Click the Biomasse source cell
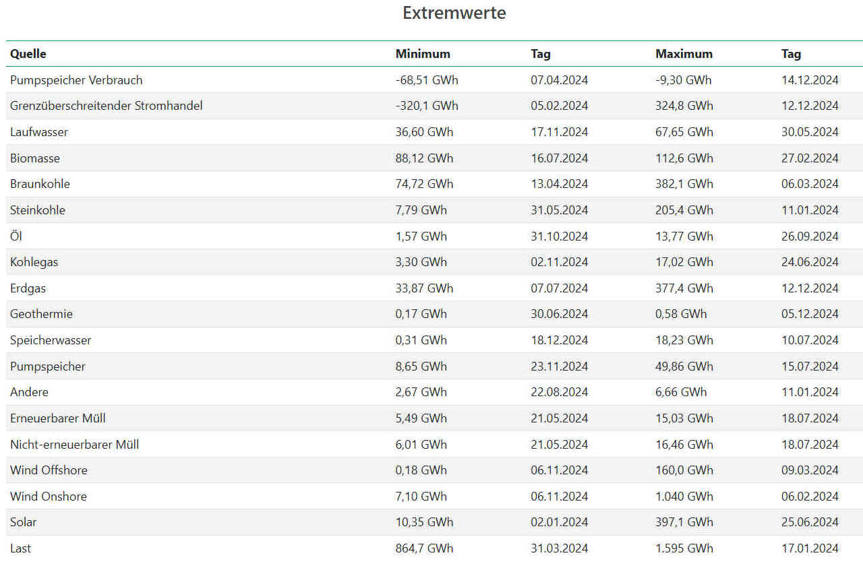863x570 pixels. tap(35, 158)
